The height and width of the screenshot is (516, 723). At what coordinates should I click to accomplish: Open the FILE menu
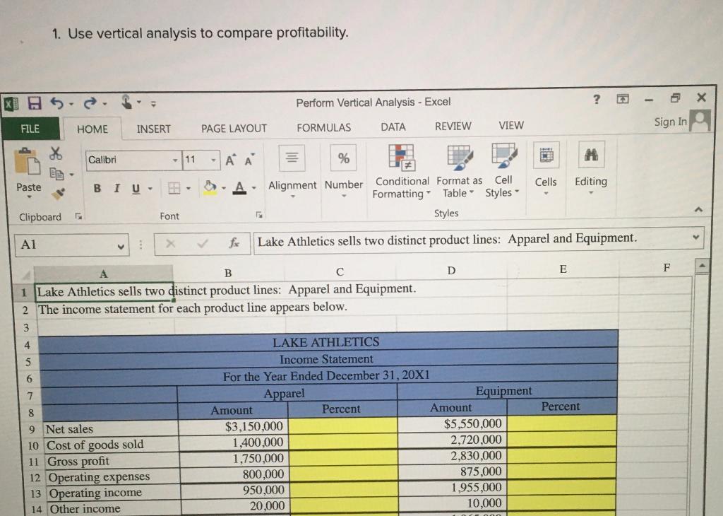point(30,129)
